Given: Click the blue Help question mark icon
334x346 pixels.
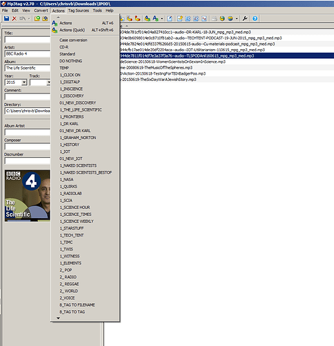Looking at the screenshot, I should 254,19.
